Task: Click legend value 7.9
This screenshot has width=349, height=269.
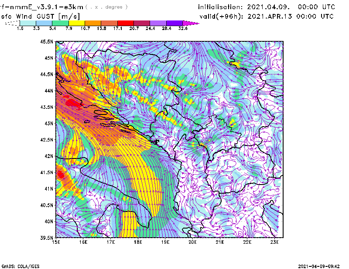Action: tap(69, 28)
